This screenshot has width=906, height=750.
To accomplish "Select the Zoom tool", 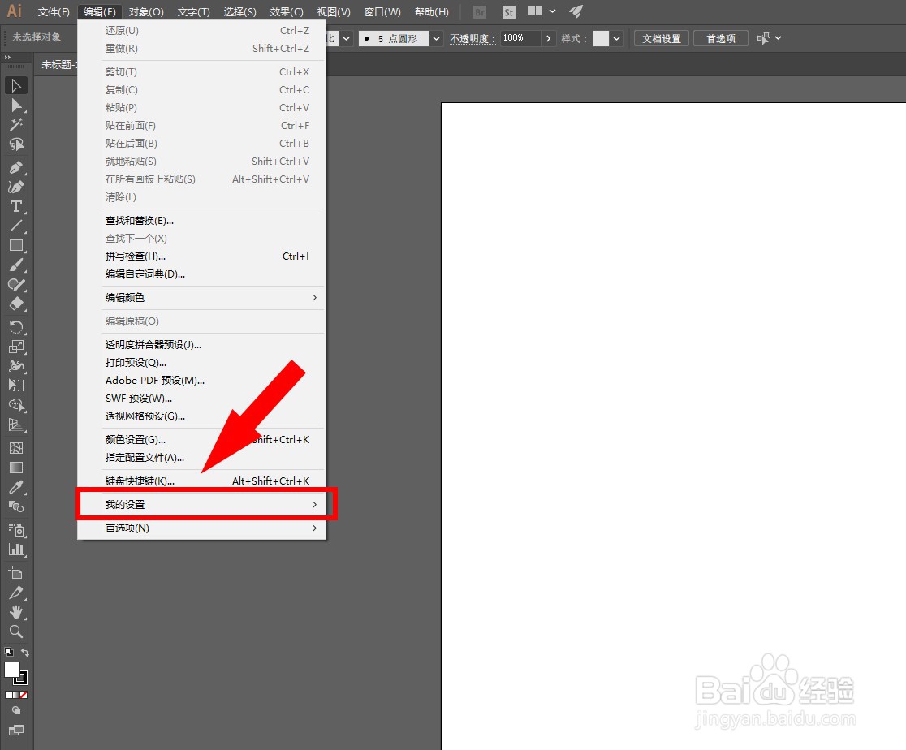I will [x=16, y=631].
